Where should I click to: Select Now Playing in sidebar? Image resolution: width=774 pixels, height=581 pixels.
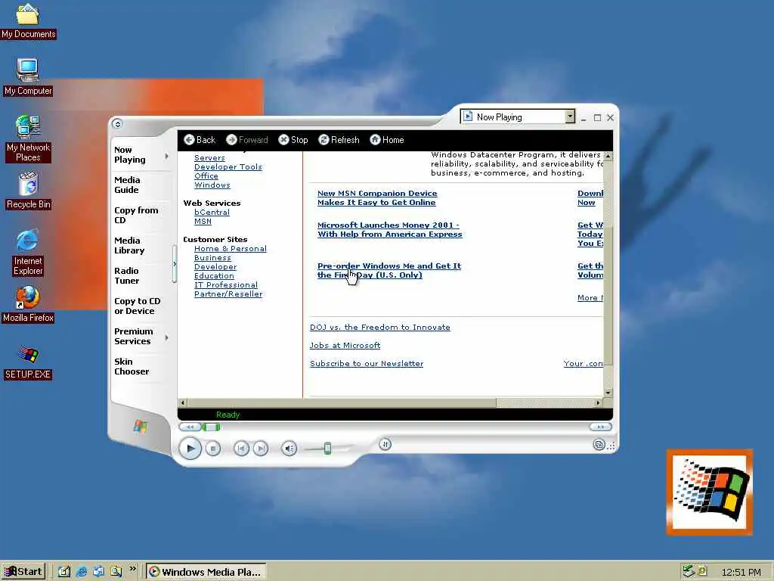click(130, 154)
